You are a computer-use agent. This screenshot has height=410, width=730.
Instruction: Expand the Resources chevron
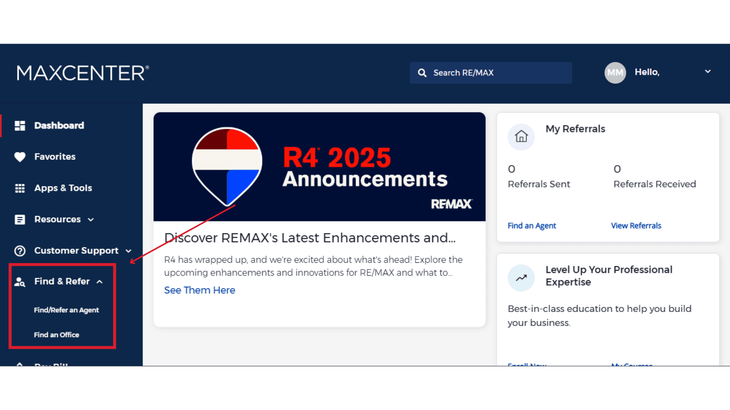pos(90,220)
